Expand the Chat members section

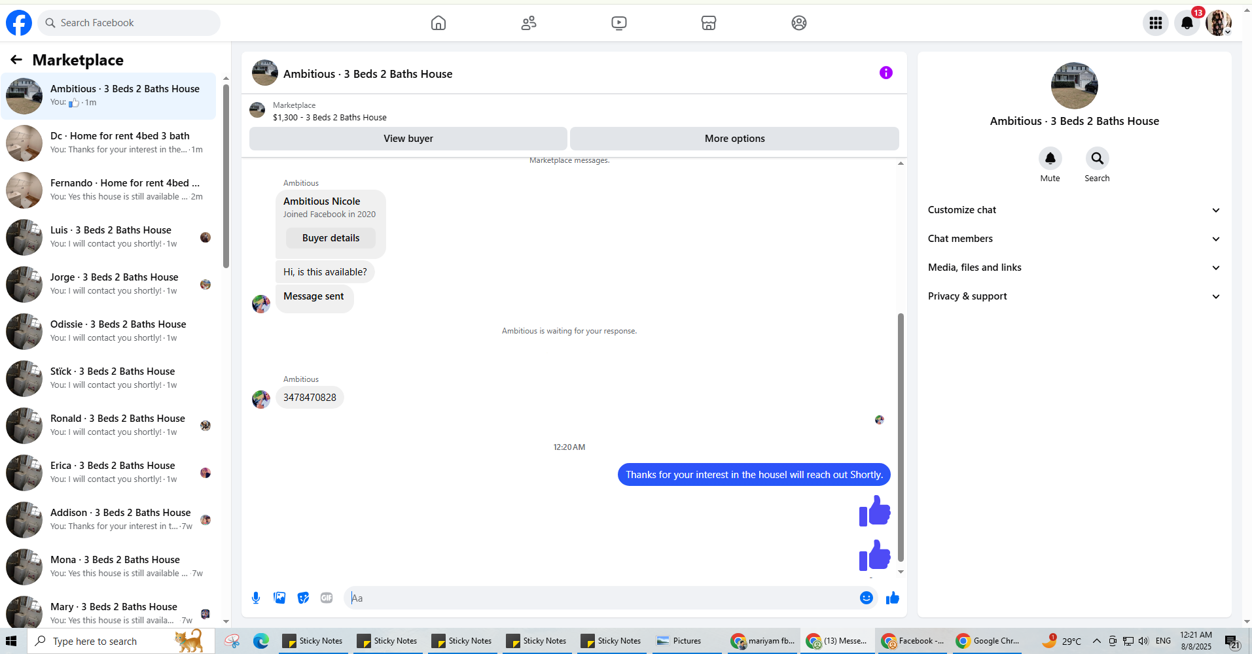tap(1075, 239)
